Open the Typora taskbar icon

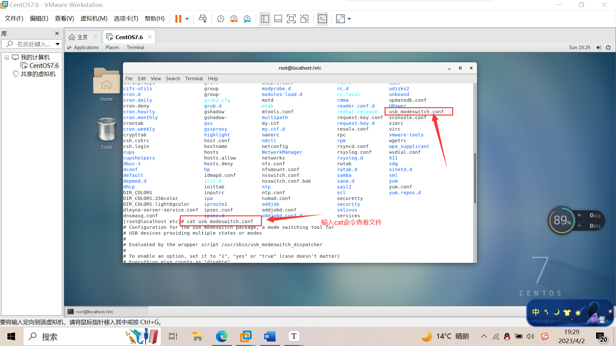294,336
